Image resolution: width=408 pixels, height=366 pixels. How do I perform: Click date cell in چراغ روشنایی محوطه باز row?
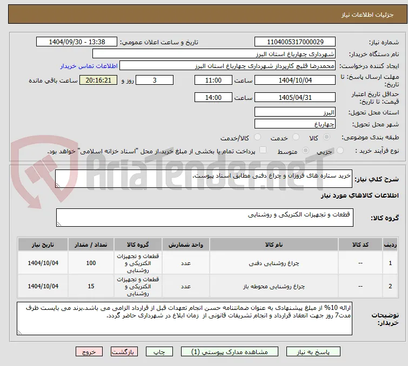click(x=43, y=286)
